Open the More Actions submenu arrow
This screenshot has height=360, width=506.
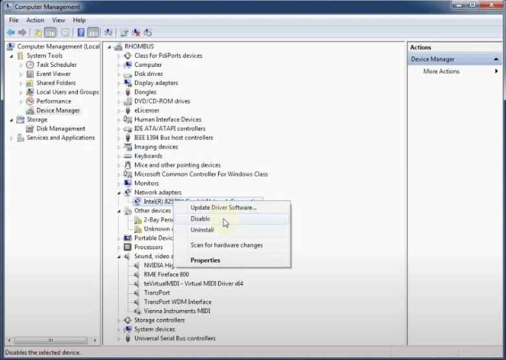[x=496, y=71]
